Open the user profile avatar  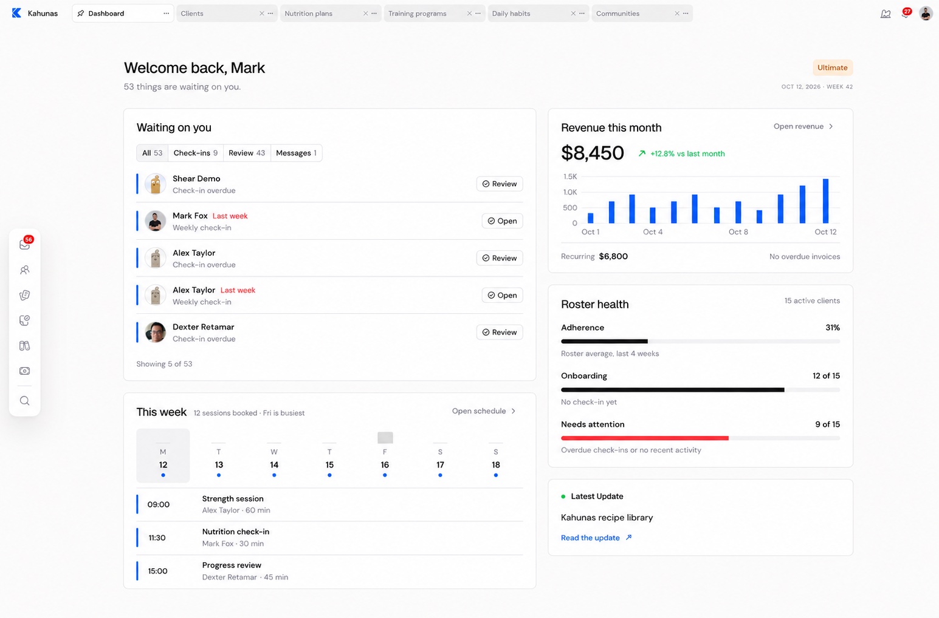click(926, 13)
